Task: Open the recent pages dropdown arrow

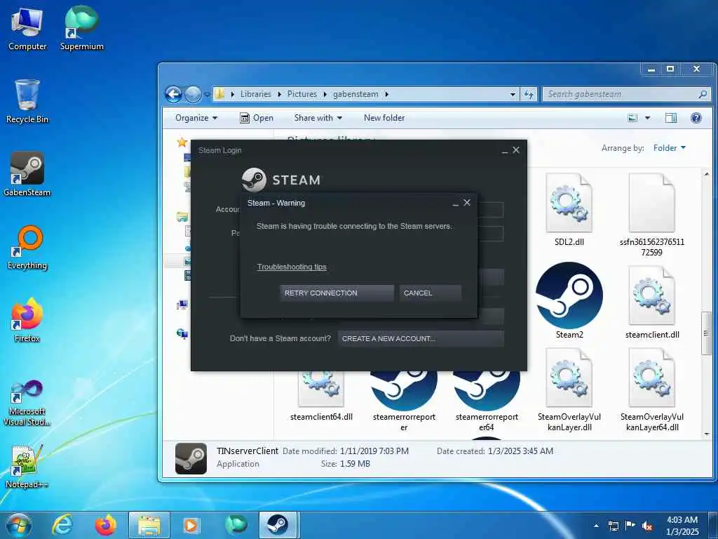Action: 207,95
